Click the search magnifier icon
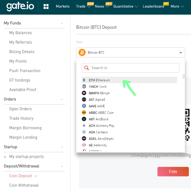 tap(86, 68)
